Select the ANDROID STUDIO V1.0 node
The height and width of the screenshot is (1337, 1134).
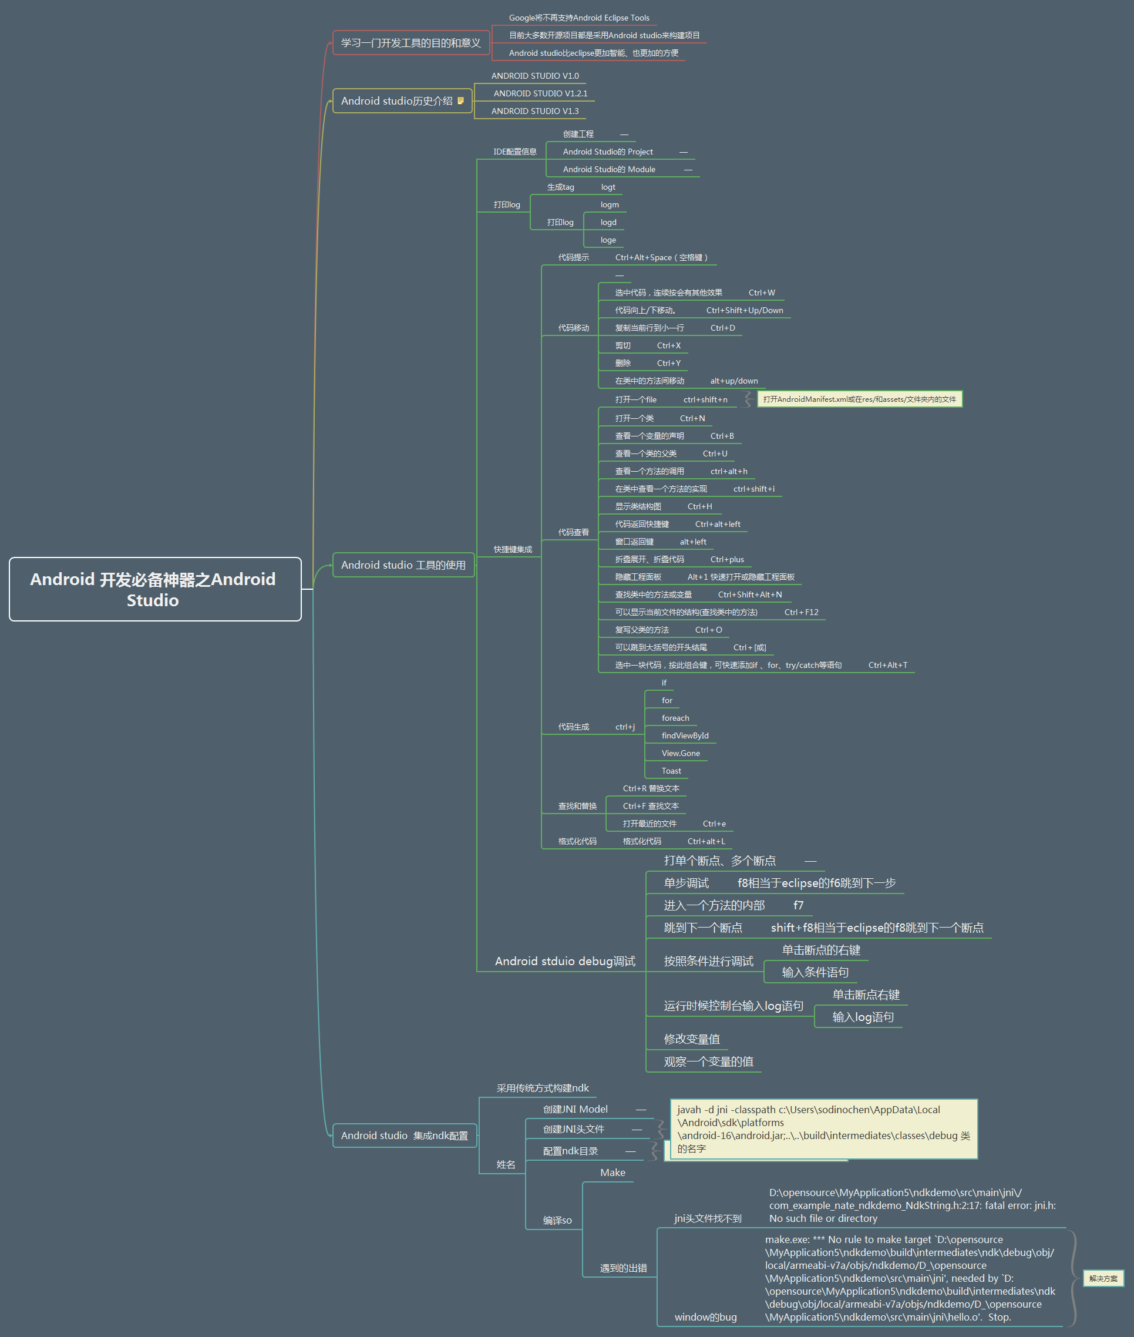click(x=535, y=76)
